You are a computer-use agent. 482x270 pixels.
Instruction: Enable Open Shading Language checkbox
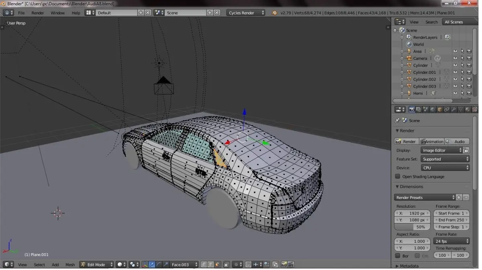[398, 177]
